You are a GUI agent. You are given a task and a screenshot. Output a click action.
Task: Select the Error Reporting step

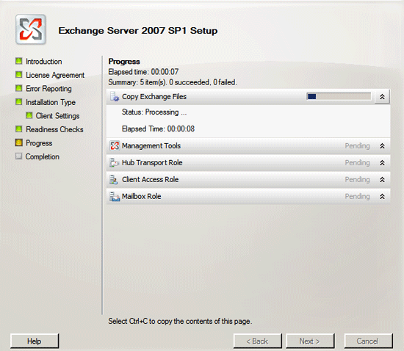tap(48, 89)
